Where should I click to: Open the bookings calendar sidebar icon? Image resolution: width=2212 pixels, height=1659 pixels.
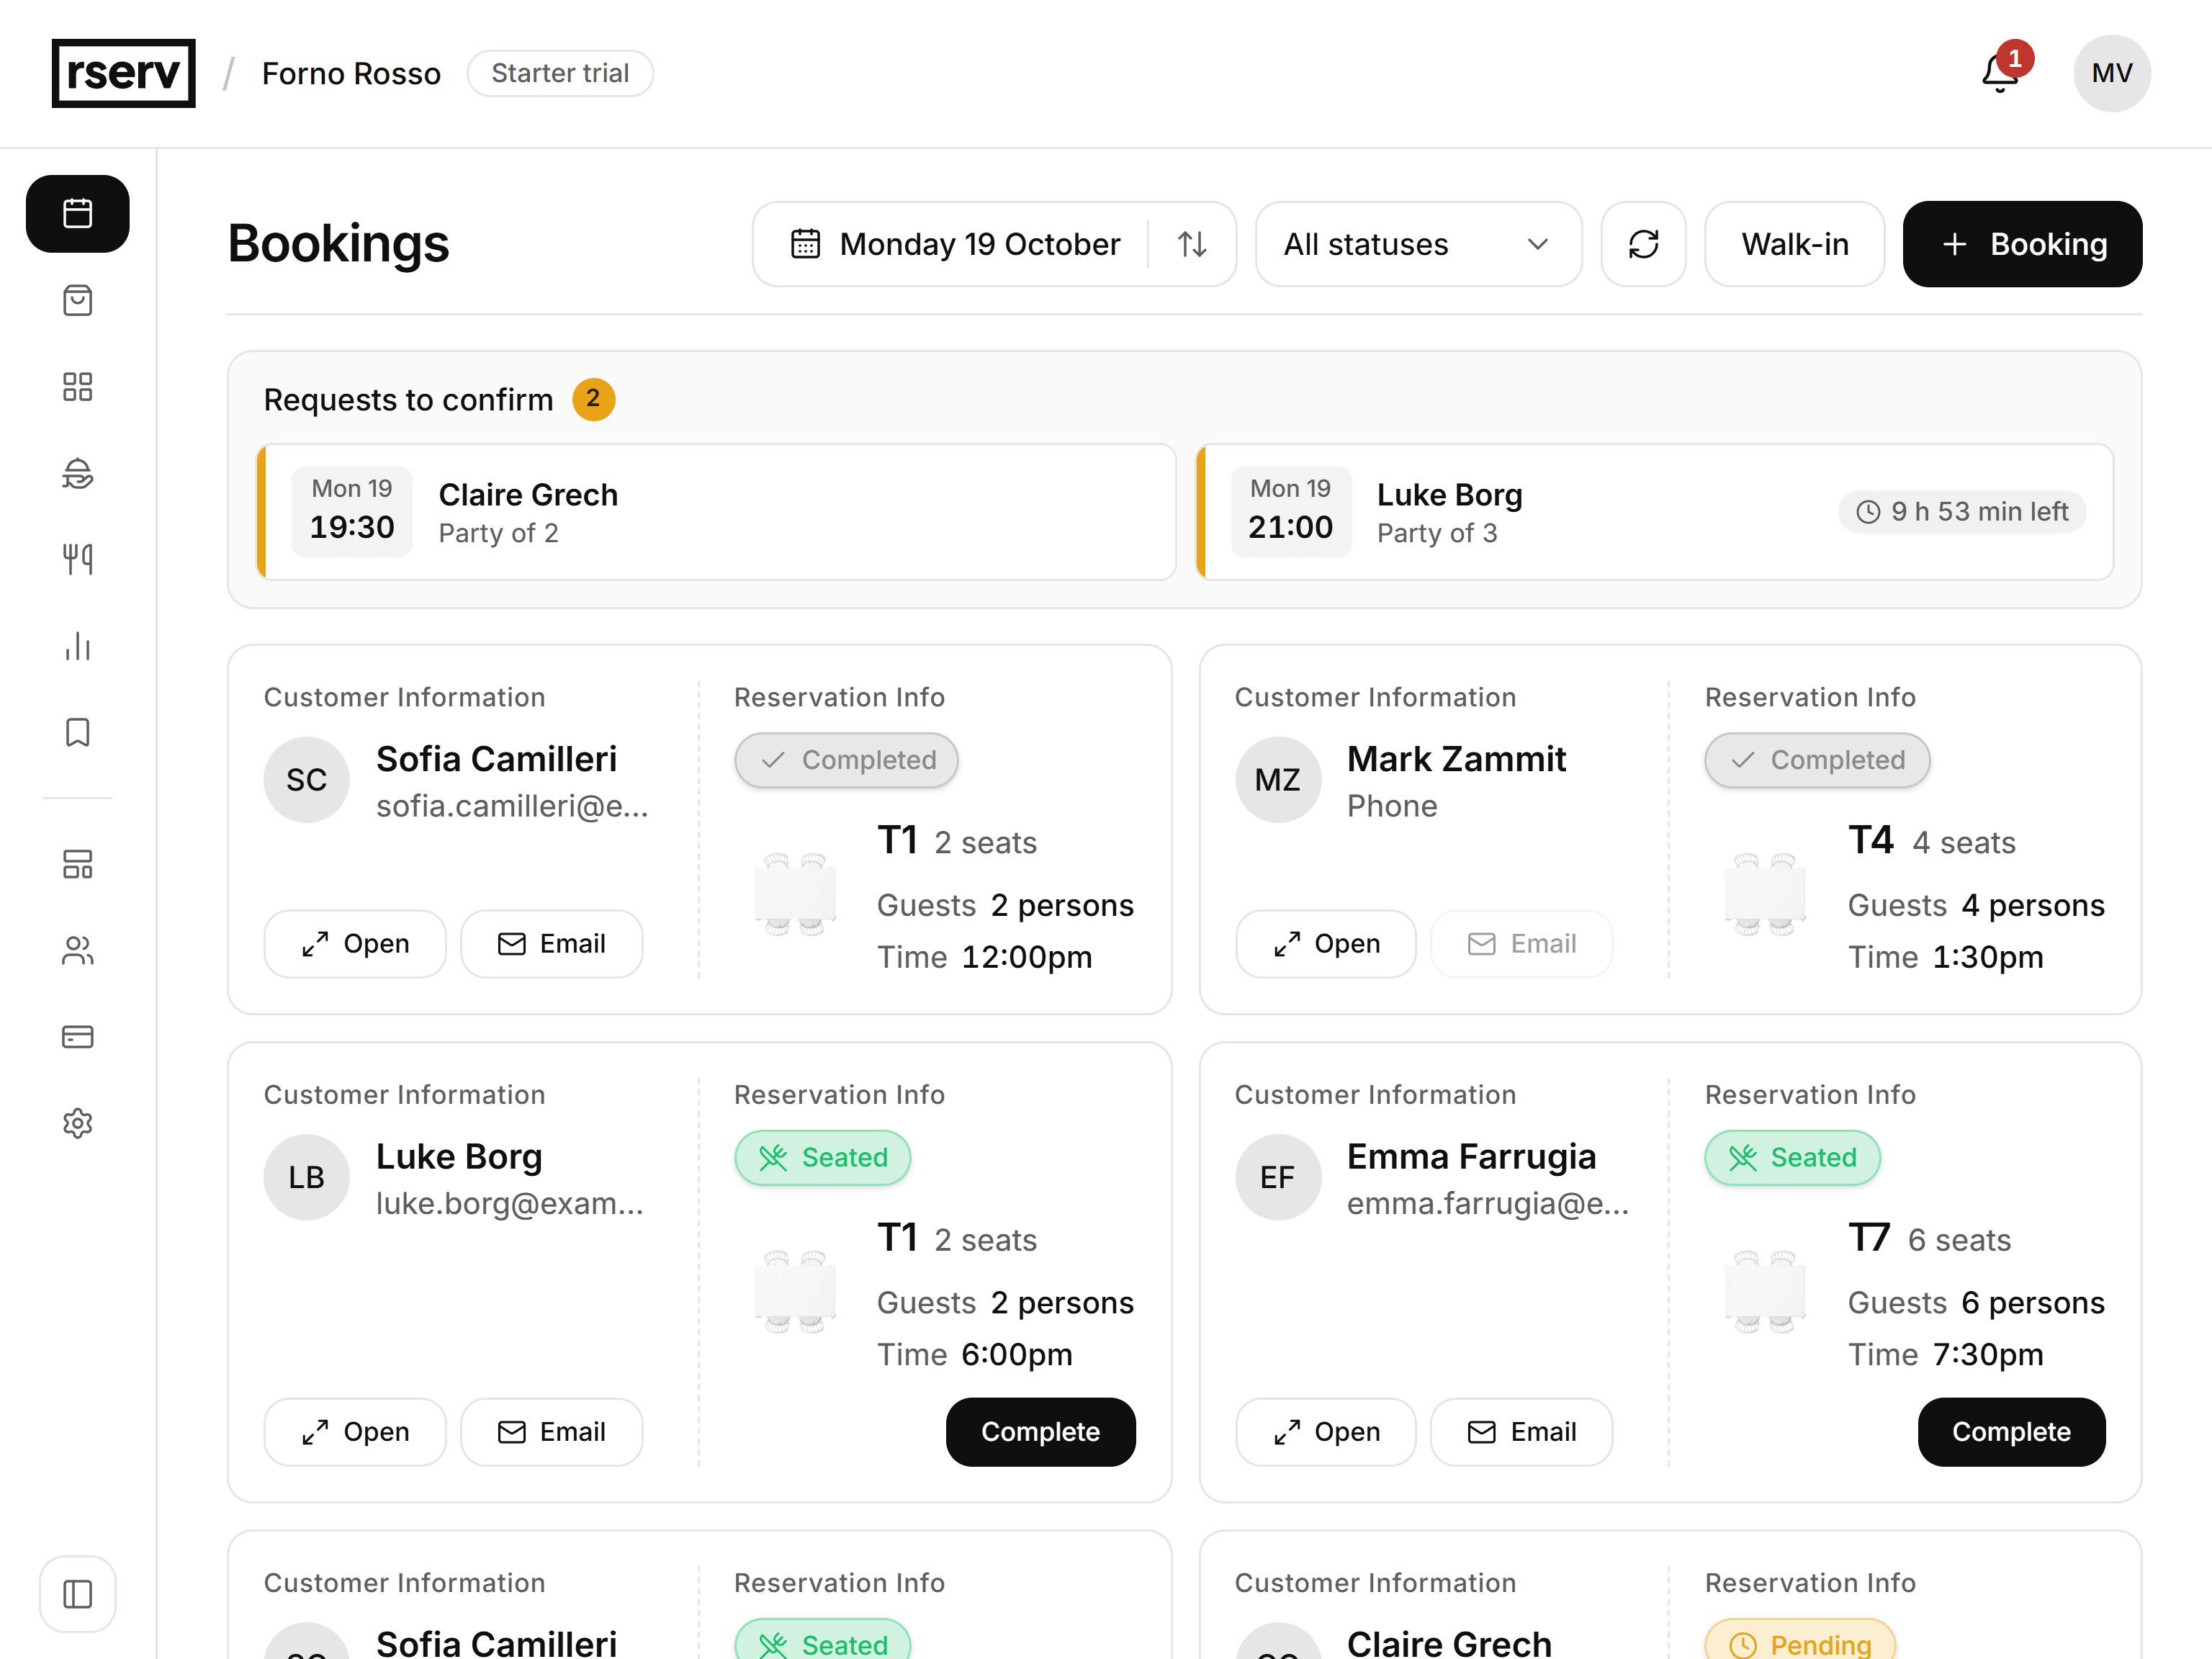[77, 213]
